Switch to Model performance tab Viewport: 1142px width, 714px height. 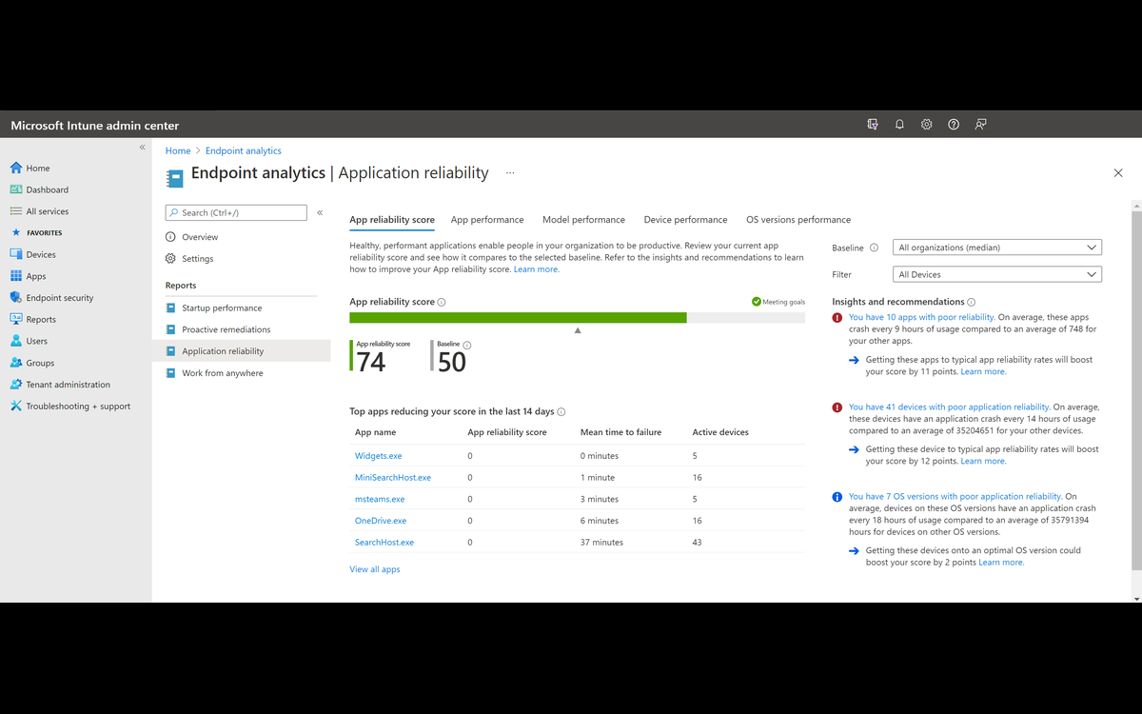click(x=583, y=220)
